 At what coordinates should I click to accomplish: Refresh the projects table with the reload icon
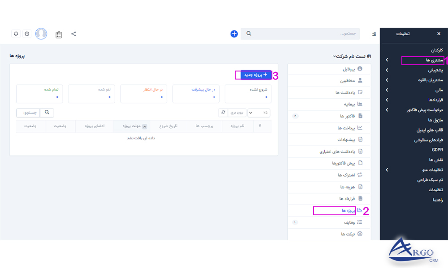[223, 113]
